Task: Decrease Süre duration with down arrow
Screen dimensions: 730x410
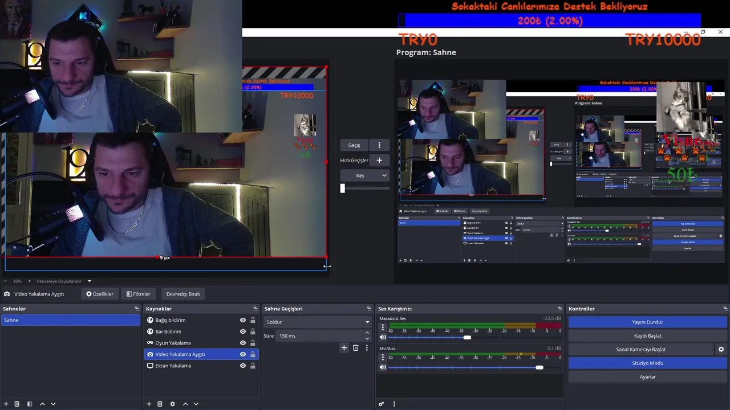Action: click(x=367, y=338)
